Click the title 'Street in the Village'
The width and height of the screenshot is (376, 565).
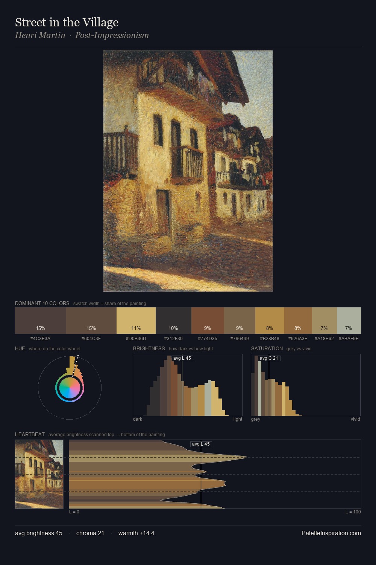pyautogui.click(x=67, y=23)
